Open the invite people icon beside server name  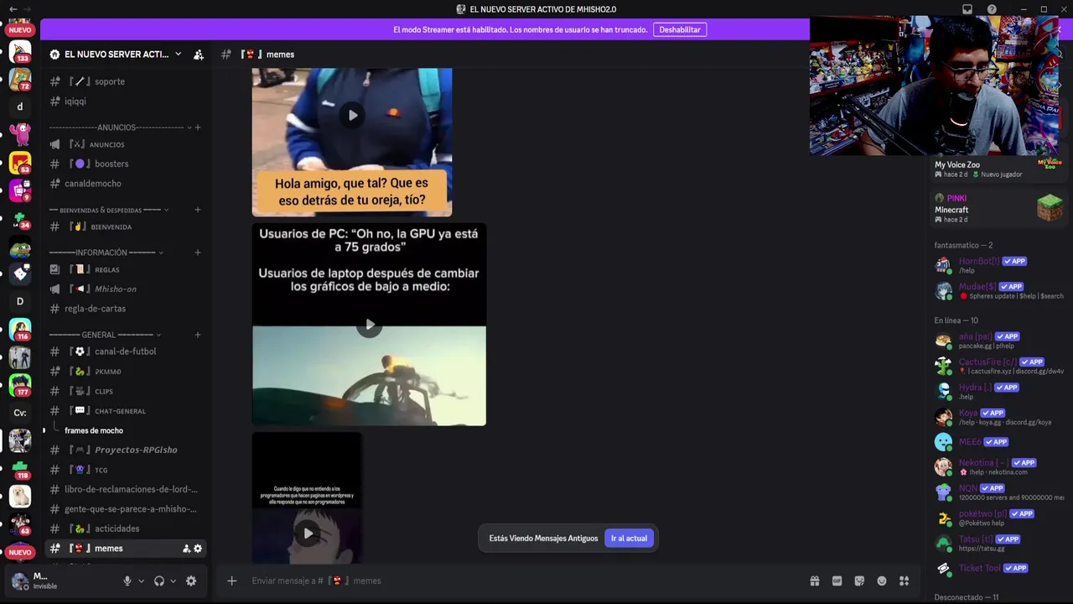199,55
